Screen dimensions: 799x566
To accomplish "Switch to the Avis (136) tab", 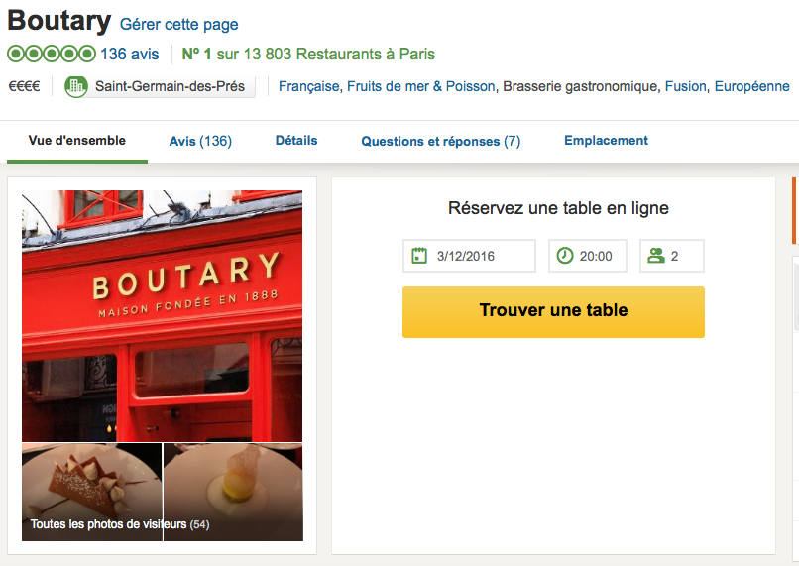I will (x=200, y=141).
